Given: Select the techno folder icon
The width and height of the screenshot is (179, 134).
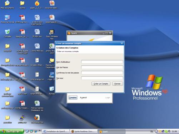Looking at the screenshot, I should pos(22,5).
